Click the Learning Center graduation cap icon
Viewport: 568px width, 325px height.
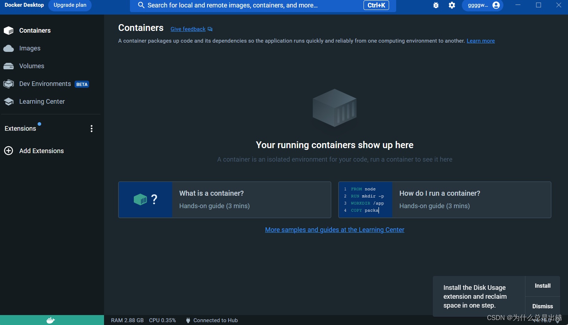9,102
